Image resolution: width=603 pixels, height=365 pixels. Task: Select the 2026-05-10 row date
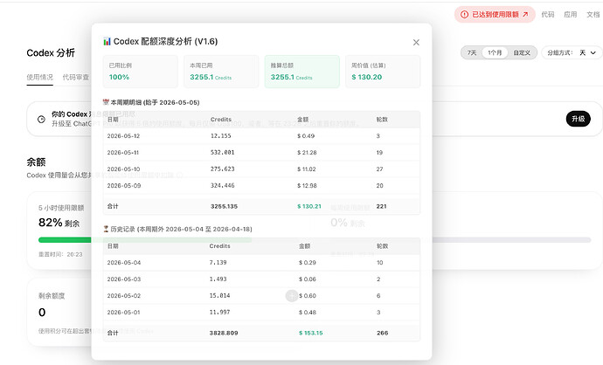[x=123, y=169]
